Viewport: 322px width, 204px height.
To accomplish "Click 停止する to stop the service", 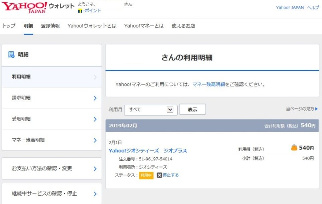I will pyautogui.click(x=170, y=175).
